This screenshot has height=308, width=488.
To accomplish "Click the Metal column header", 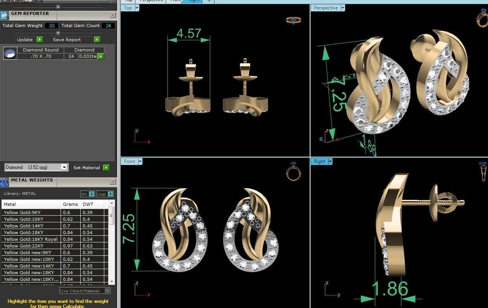I will tap(31, 204).
